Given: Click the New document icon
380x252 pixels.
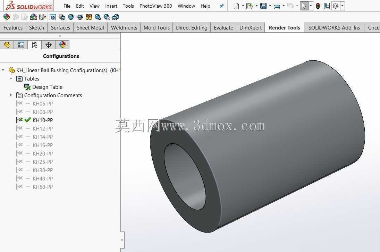Looking at the screenshot, I should [x=236, y=6].
